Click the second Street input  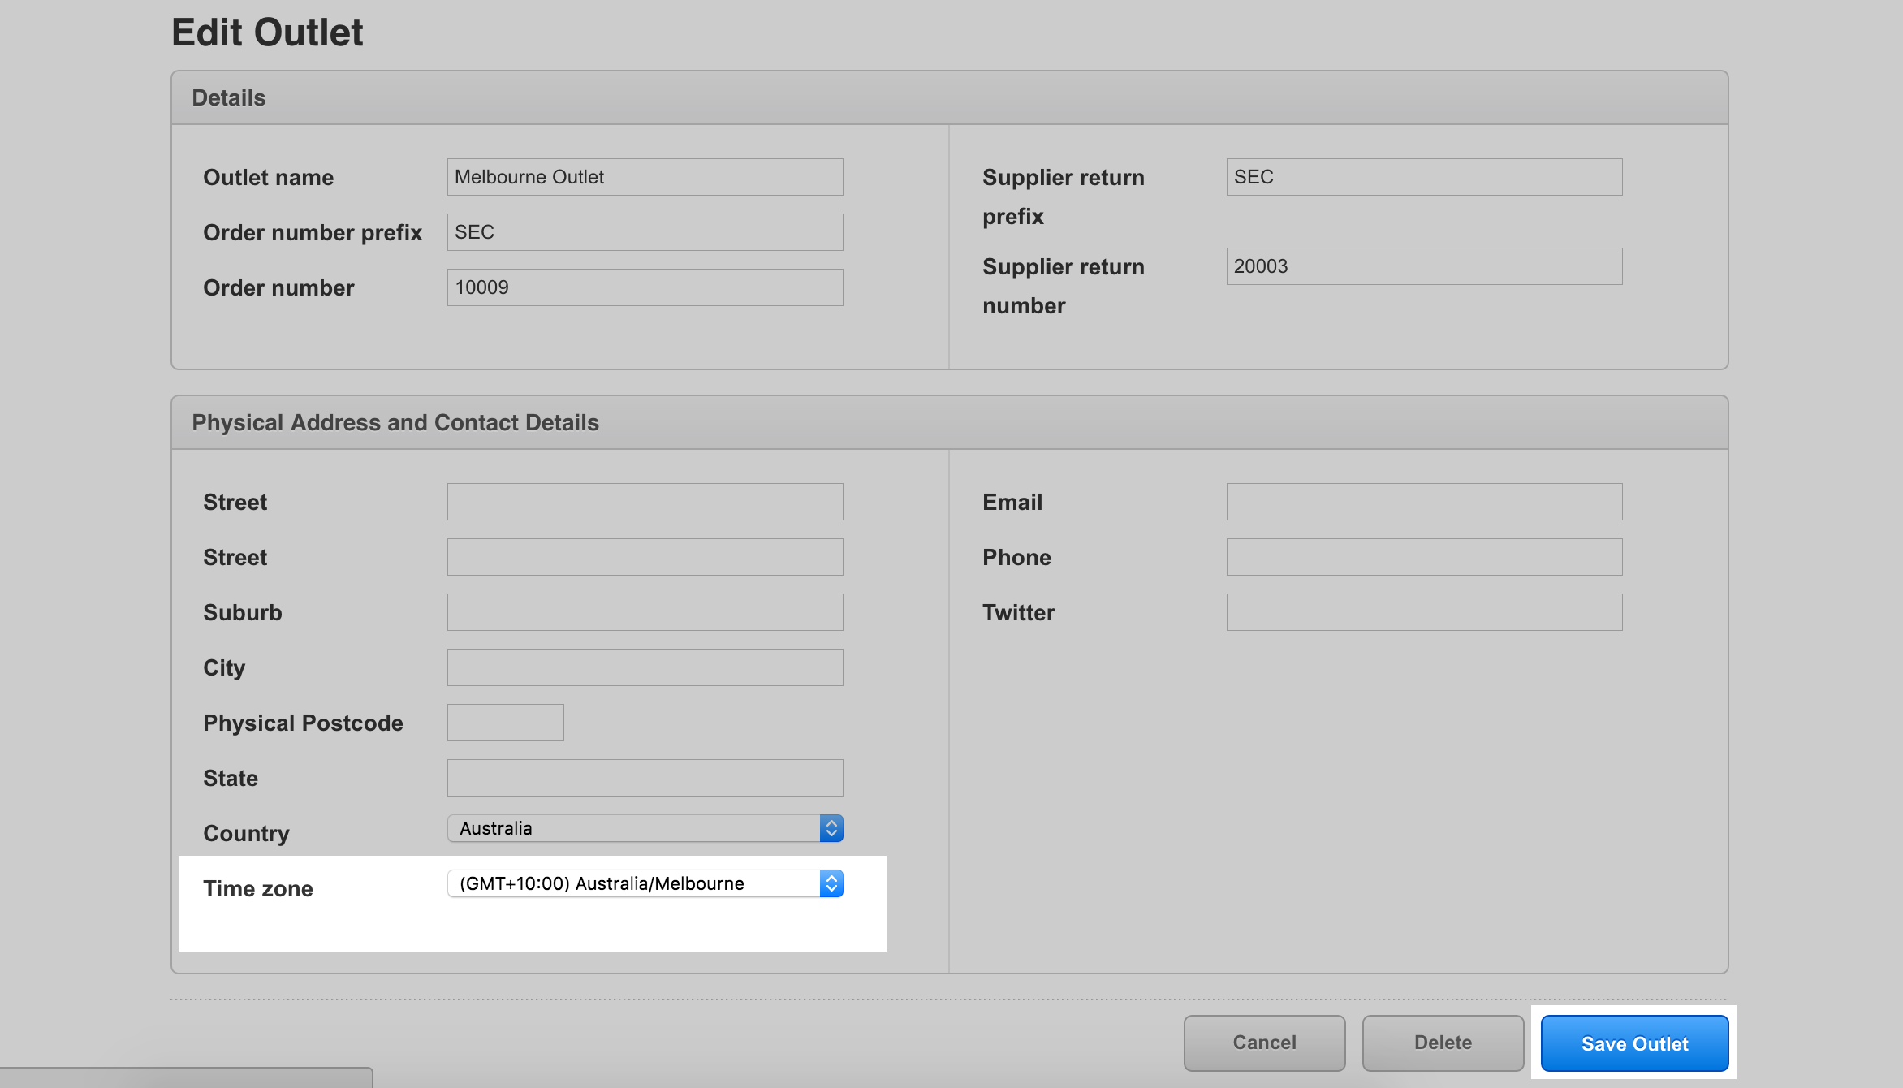pyautogui.click(x=645, y=557)
